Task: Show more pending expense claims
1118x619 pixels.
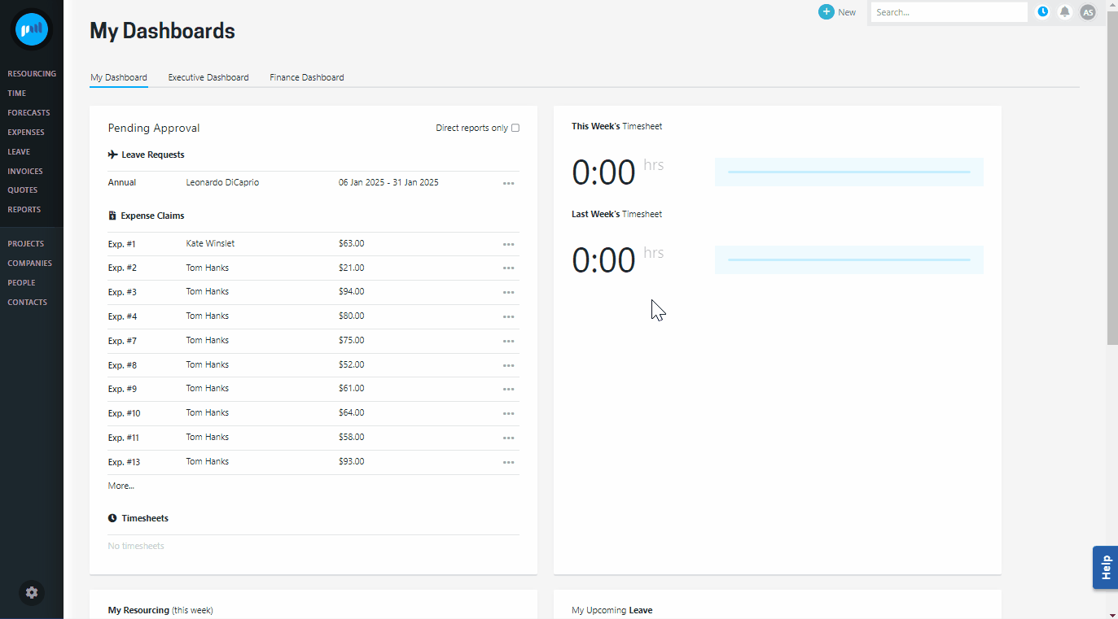Action: click(x=121, y=486)
